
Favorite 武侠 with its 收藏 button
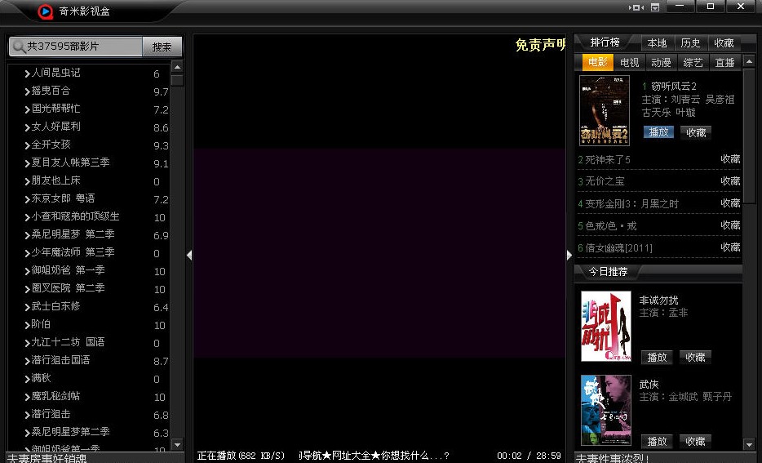click(x=695, y=441)
